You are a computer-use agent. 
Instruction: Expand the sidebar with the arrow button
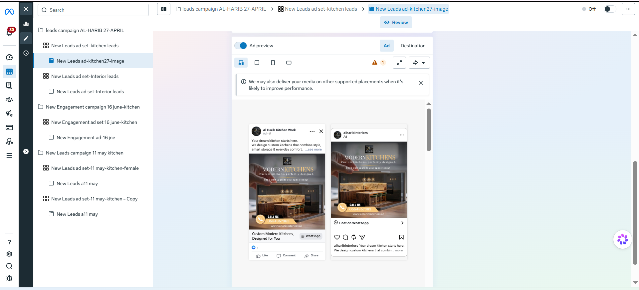[26, 151]
